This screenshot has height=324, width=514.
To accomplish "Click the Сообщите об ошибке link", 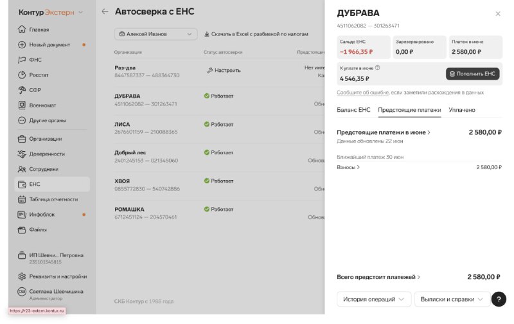I will pyautogui.click(x=363, y=93).
